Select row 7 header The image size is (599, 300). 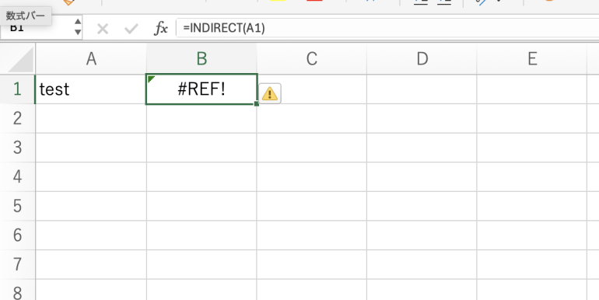pyautogui.click(x=18, y=264)
